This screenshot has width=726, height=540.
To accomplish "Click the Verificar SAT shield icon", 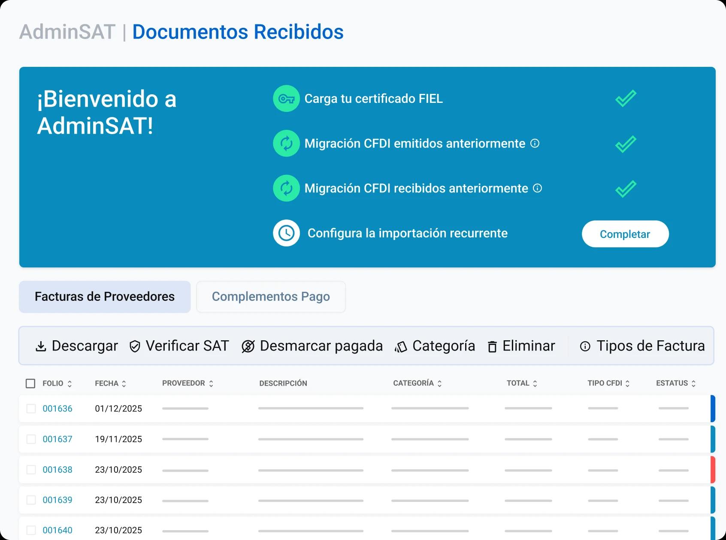I will [x=135, y=346].
